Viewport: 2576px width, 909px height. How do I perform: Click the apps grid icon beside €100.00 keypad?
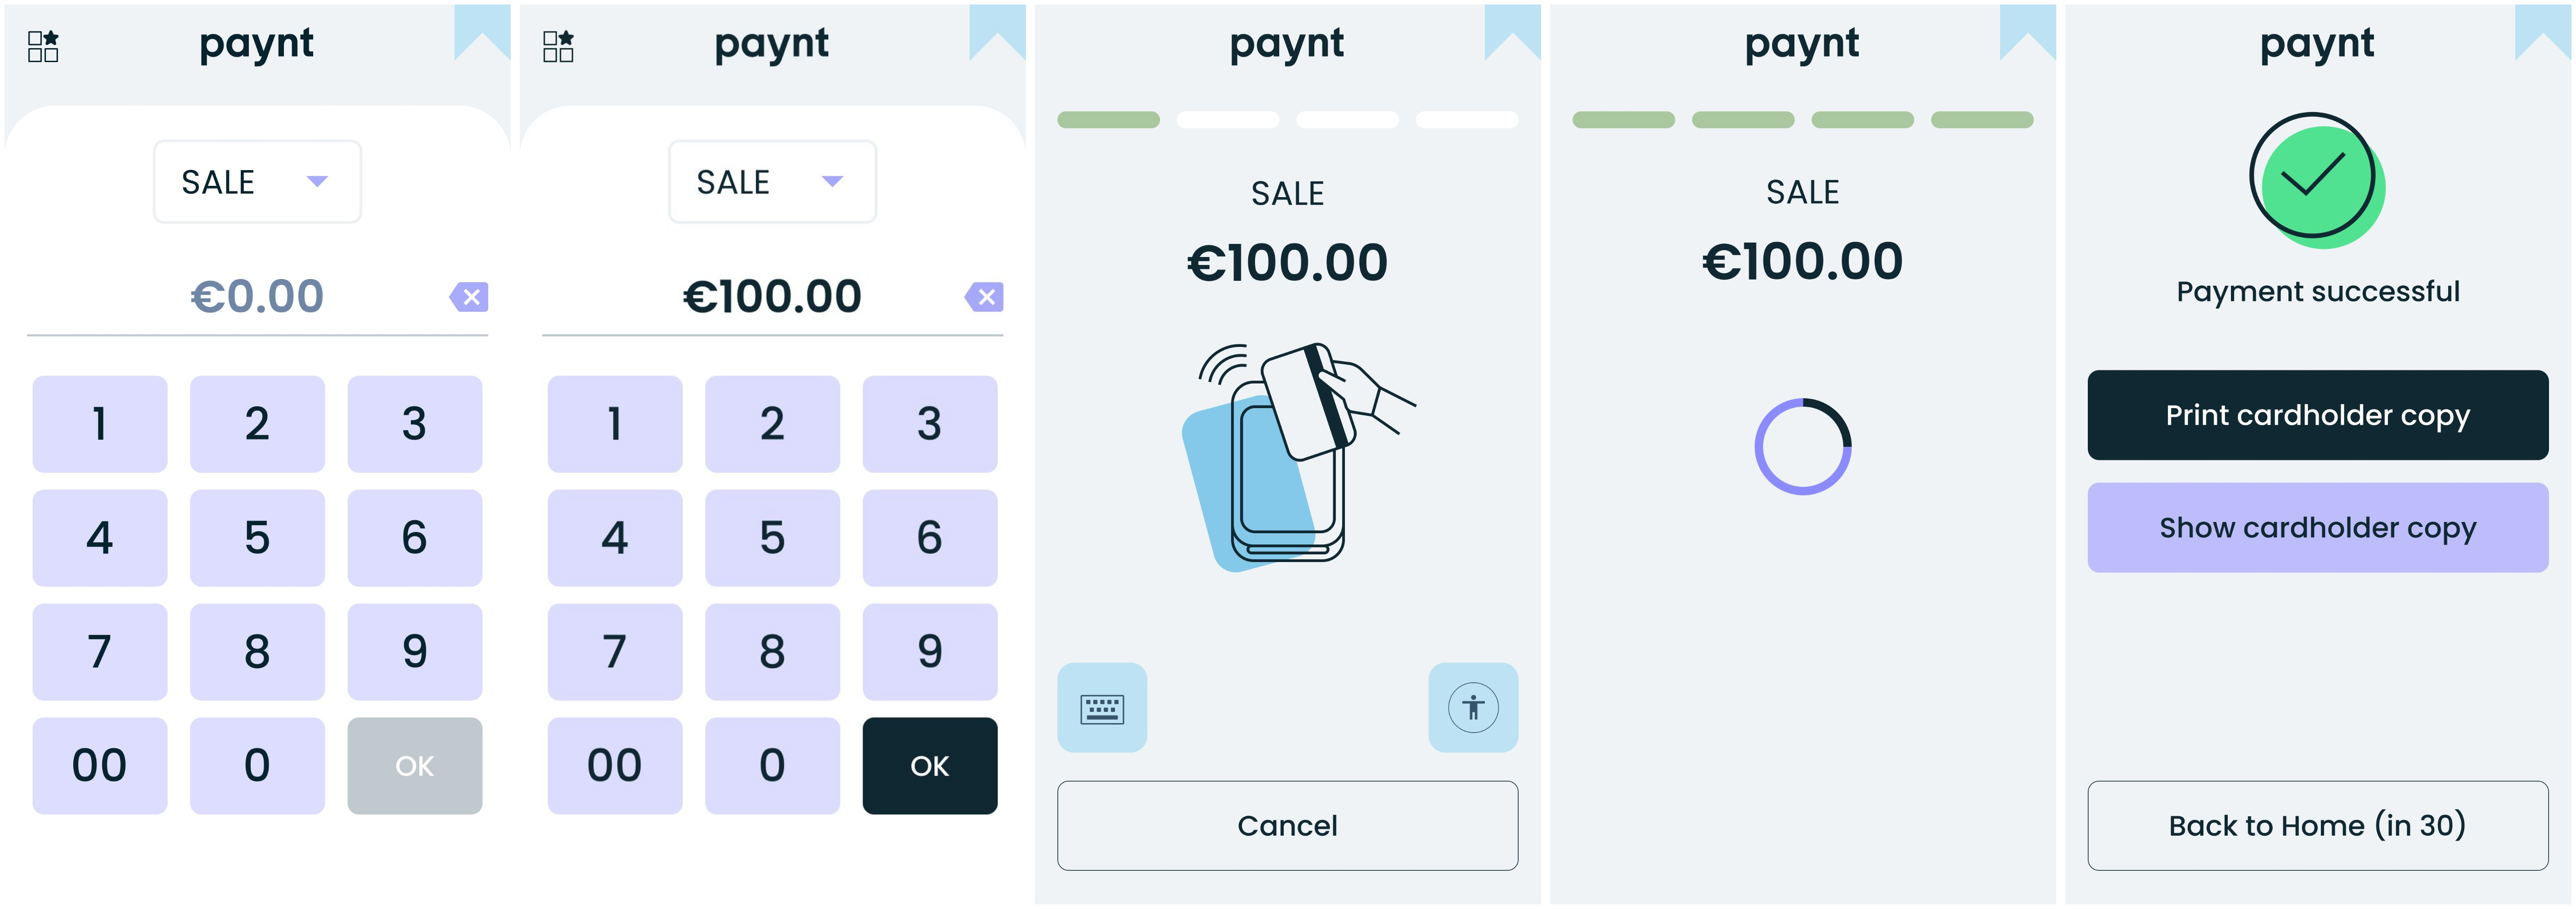[558, 46]
